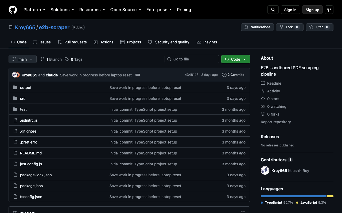Viewport: 342px width, 213px height.
Task: Click the file icon next to tsconfig.json
Action: (15, 197)
